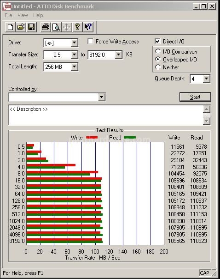
Task: Click the Read value 9378
Action: click(x=201, y=147)
